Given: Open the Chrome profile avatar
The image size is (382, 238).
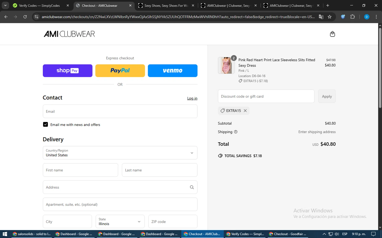Looking at the screenshot, I should point(367,17).
